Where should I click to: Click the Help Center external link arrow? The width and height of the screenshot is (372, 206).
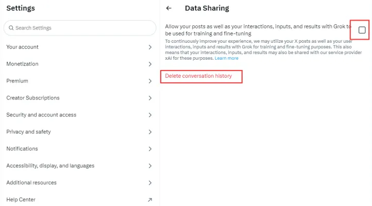(150, 200)
